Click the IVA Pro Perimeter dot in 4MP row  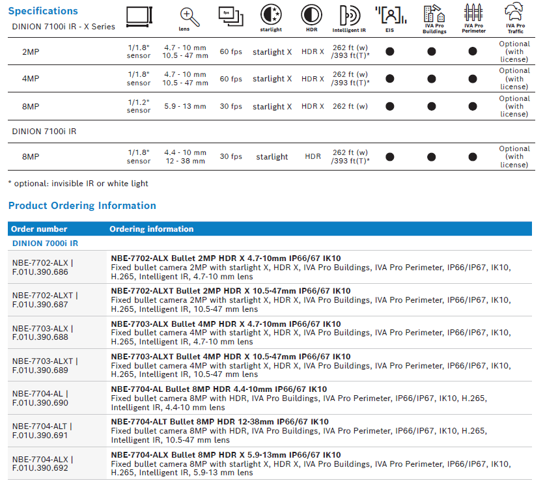pos(473,79)
